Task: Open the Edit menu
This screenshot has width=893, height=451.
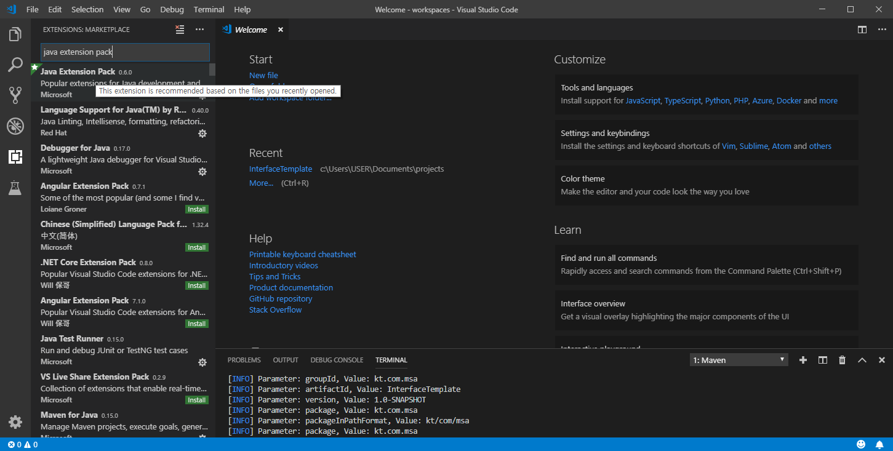Action: click(x=55, y=9)
